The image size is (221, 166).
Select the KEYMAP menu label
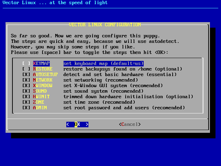(x=41, y=64)
